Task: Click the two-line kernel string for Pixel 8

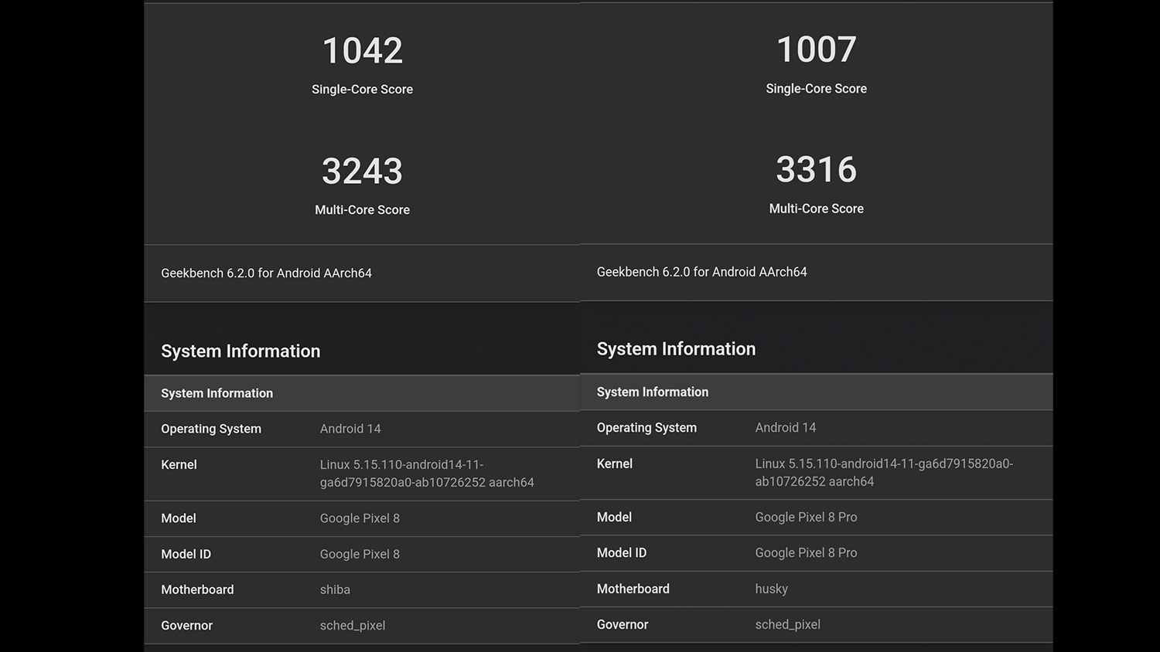Action: [x=426, y=474]
